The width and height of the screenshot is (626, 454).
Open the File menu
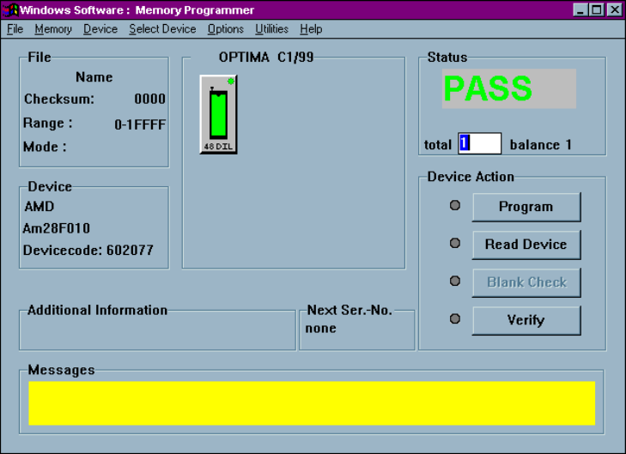click(x=15, y=29)
